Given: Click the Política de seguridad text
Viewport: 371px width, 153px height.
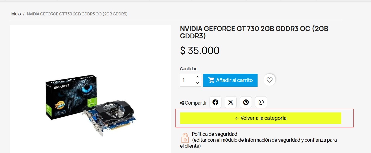Looking at the screenshot, I should click(x=214, y=134).
